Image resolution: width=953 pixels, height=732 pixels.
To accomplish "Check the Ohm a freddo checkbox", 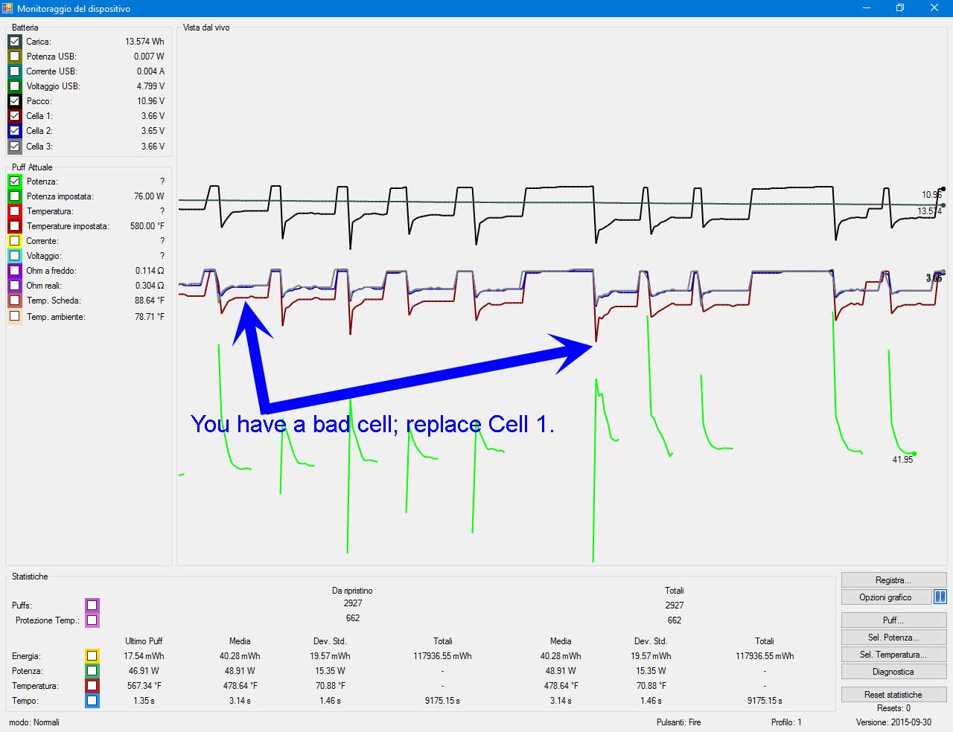I will [15, 271].
